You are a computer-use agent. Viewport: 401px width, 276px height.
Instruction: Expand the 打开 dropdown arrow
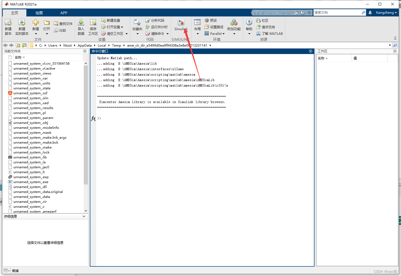coord(47,34)
